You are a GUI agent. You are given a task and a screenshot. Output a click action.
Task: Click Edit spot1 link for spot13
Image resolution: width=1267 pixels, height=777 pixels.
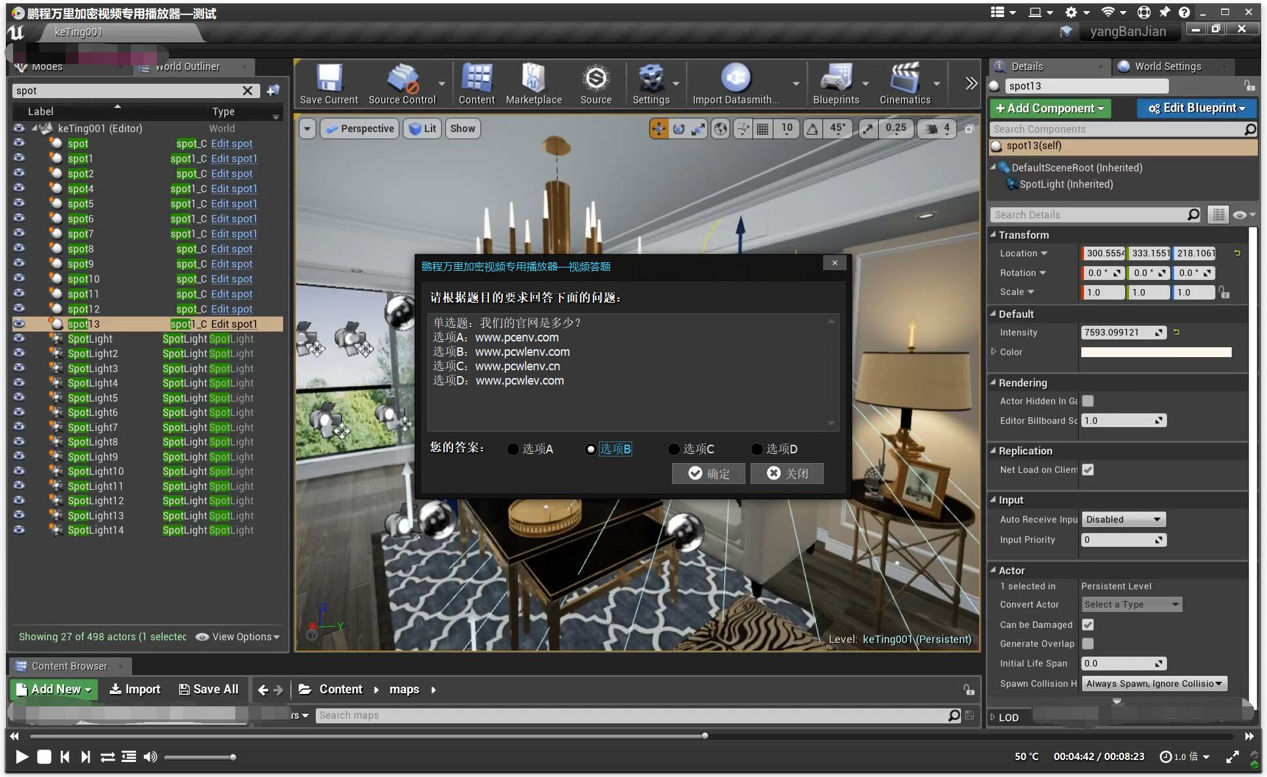coord(234,324)
